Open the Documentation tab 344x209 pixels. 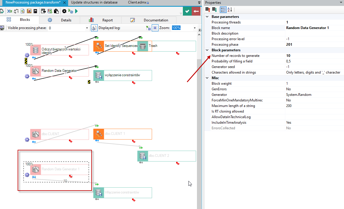click(x=149, y=20)
